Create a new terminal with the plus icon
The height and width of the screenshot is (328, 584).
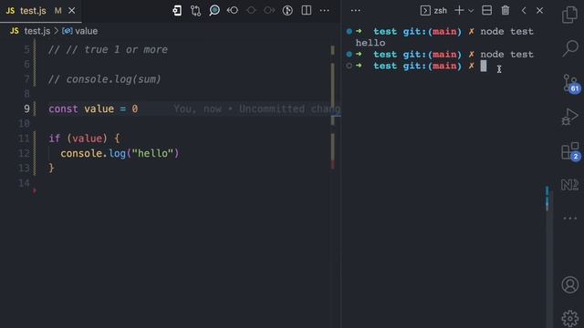pyautogui.click(x=459, y=10)
